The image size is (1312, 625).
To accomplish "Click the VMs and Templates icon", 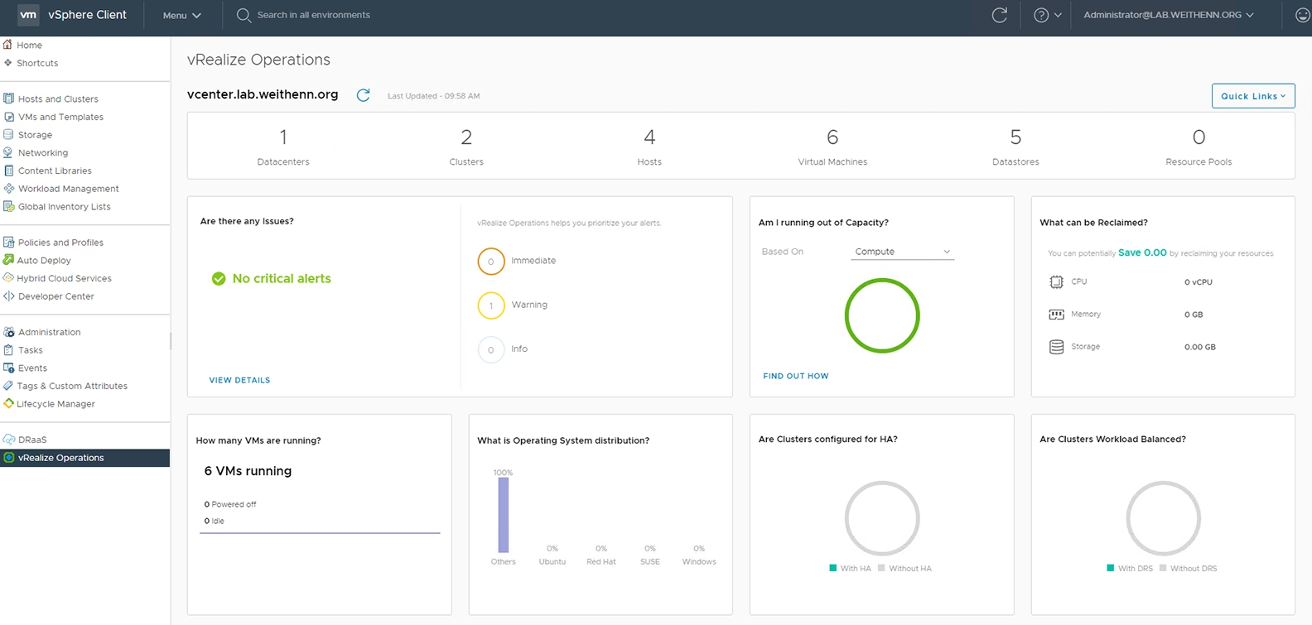I will [x=9, y=117].
